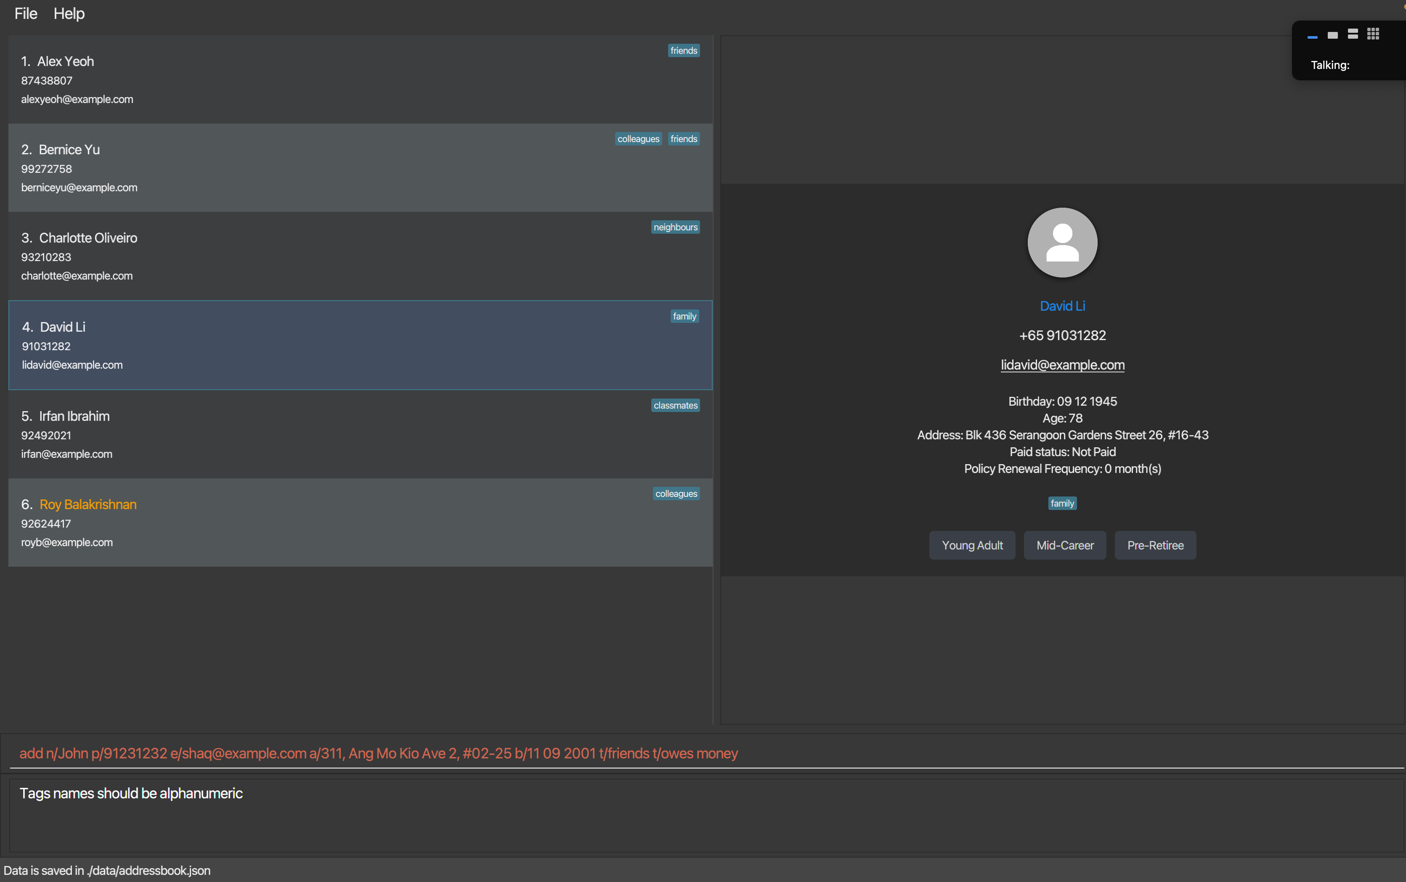This screenshot has height=882, width=1406.
Task: Click the neighbours tag on Charlotte Oliveiro
Action: (x=675, y=227)
